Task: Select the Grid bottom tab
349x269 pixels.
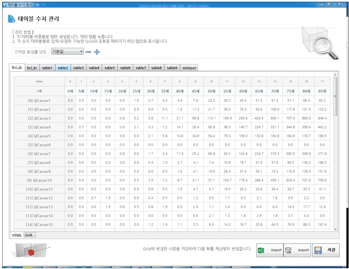Action: 29,235
